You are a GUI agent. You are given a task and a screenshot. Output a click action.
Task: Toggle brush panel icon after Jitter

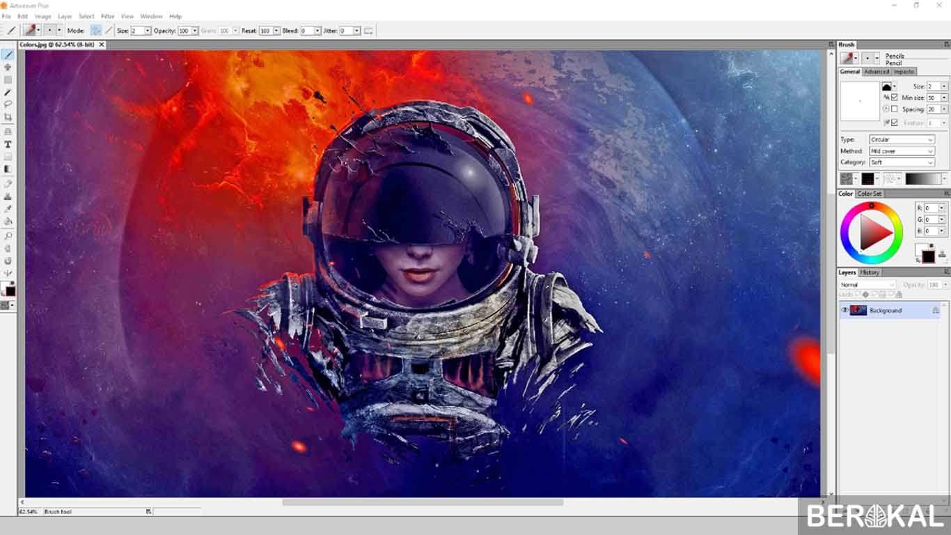[x=368, y=31]
